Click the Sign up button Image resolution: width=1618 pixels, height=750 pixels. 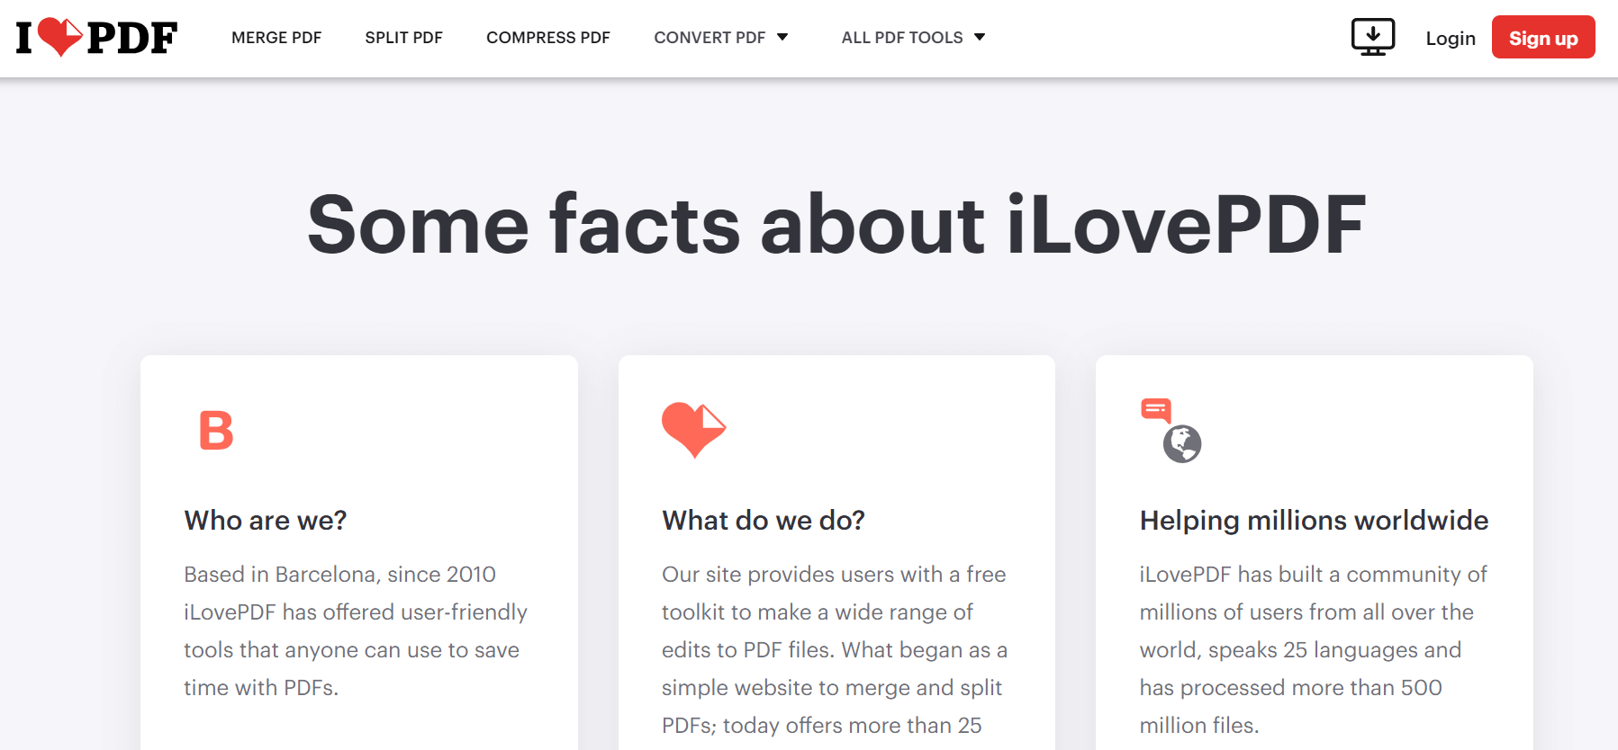1542,37
